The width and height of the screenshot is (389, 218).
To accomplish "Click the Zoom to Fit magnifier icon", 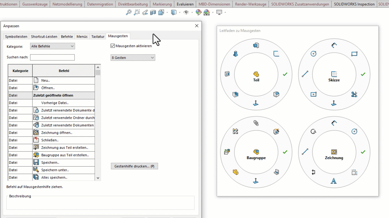I will coord(129,12).
